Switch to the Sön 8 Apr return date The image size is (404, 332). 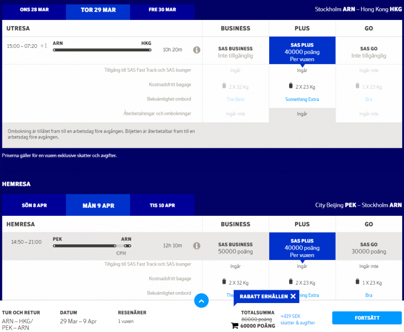34,205
